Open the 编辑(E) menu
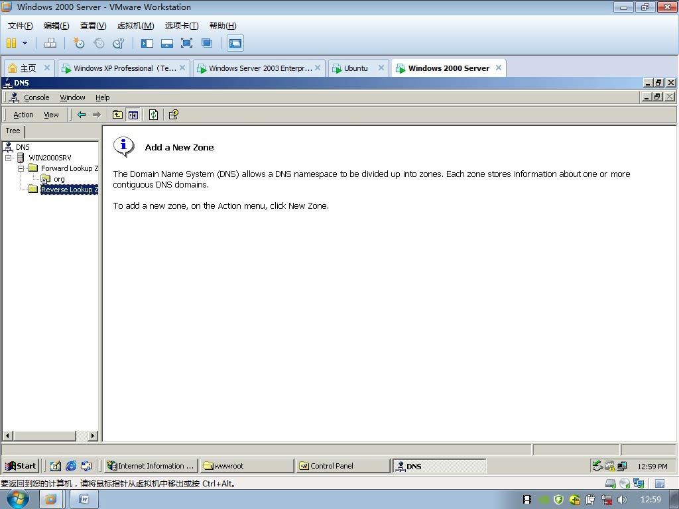The width and height of the screenshot is (679, 509). click(x=56, y=26)
